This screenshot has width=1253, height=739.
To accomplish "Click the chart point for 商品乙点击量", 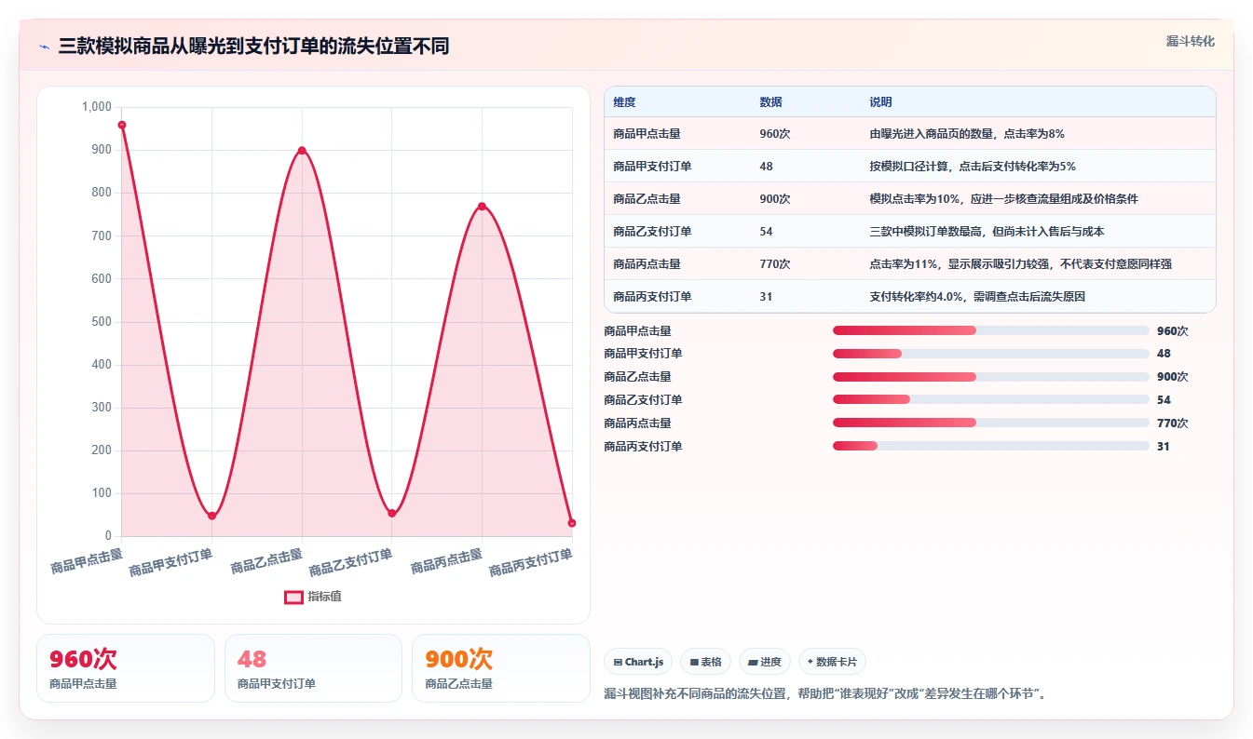I will 302,151.
